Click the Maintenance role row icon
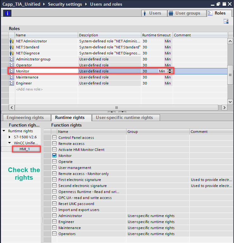Screen dimensions: 234x243 click(x=11, y=77)
